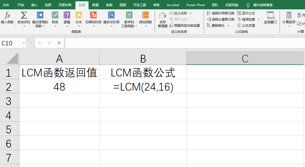
Task: Switch to the Help (帮助) tab
Action: click(157, 5)
